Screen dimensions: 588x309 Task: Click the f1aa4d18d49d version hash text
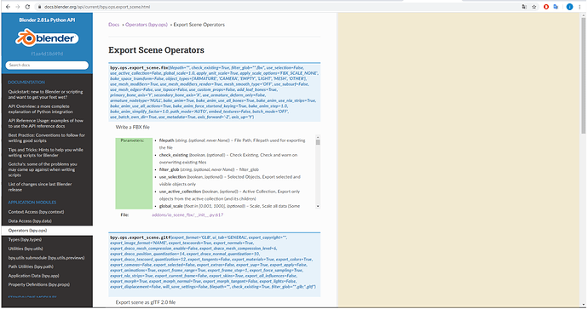point(47,54)
